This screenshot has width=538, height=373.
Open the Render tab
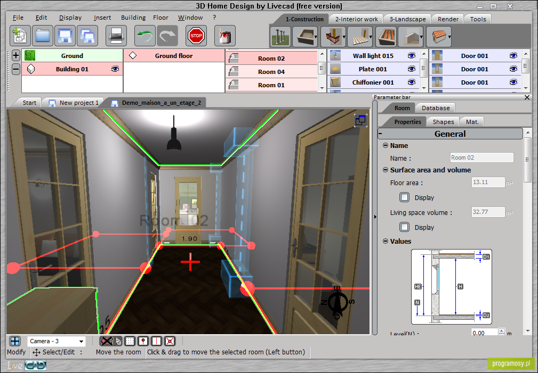pos(448,19)
